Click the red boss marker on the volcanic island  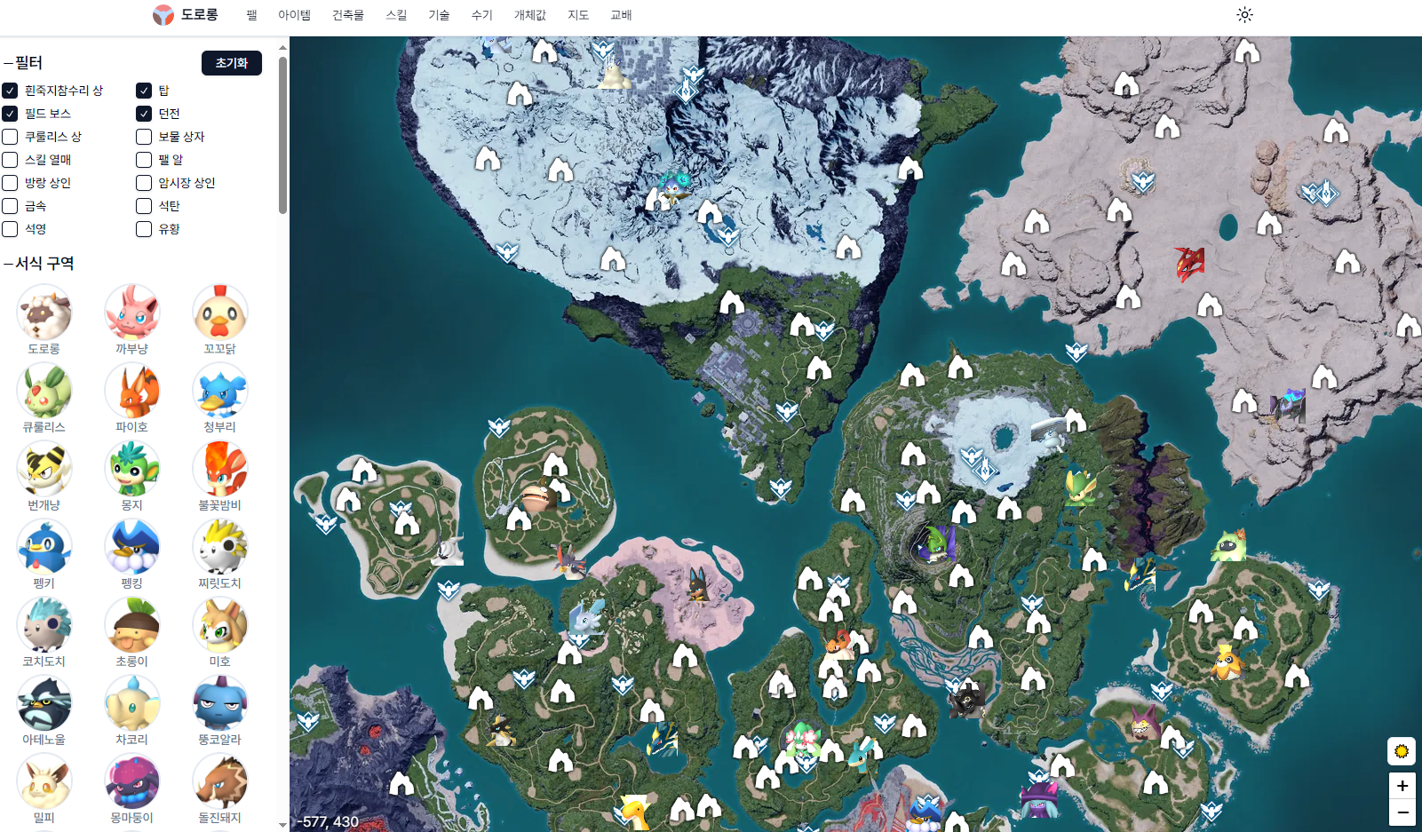click(x=1189, y=264)
